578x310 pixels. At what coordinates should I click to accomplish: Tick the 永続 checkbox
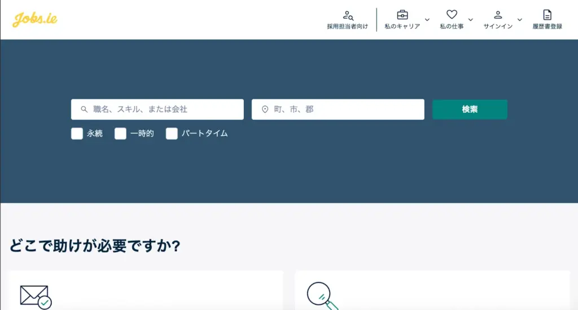click(x=77, y=134)
